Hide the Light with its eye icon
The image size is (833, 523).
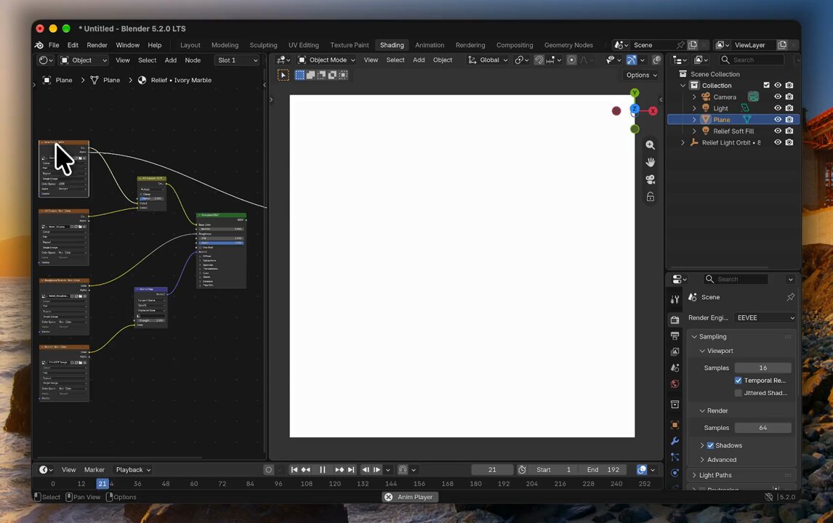point(778,108)
